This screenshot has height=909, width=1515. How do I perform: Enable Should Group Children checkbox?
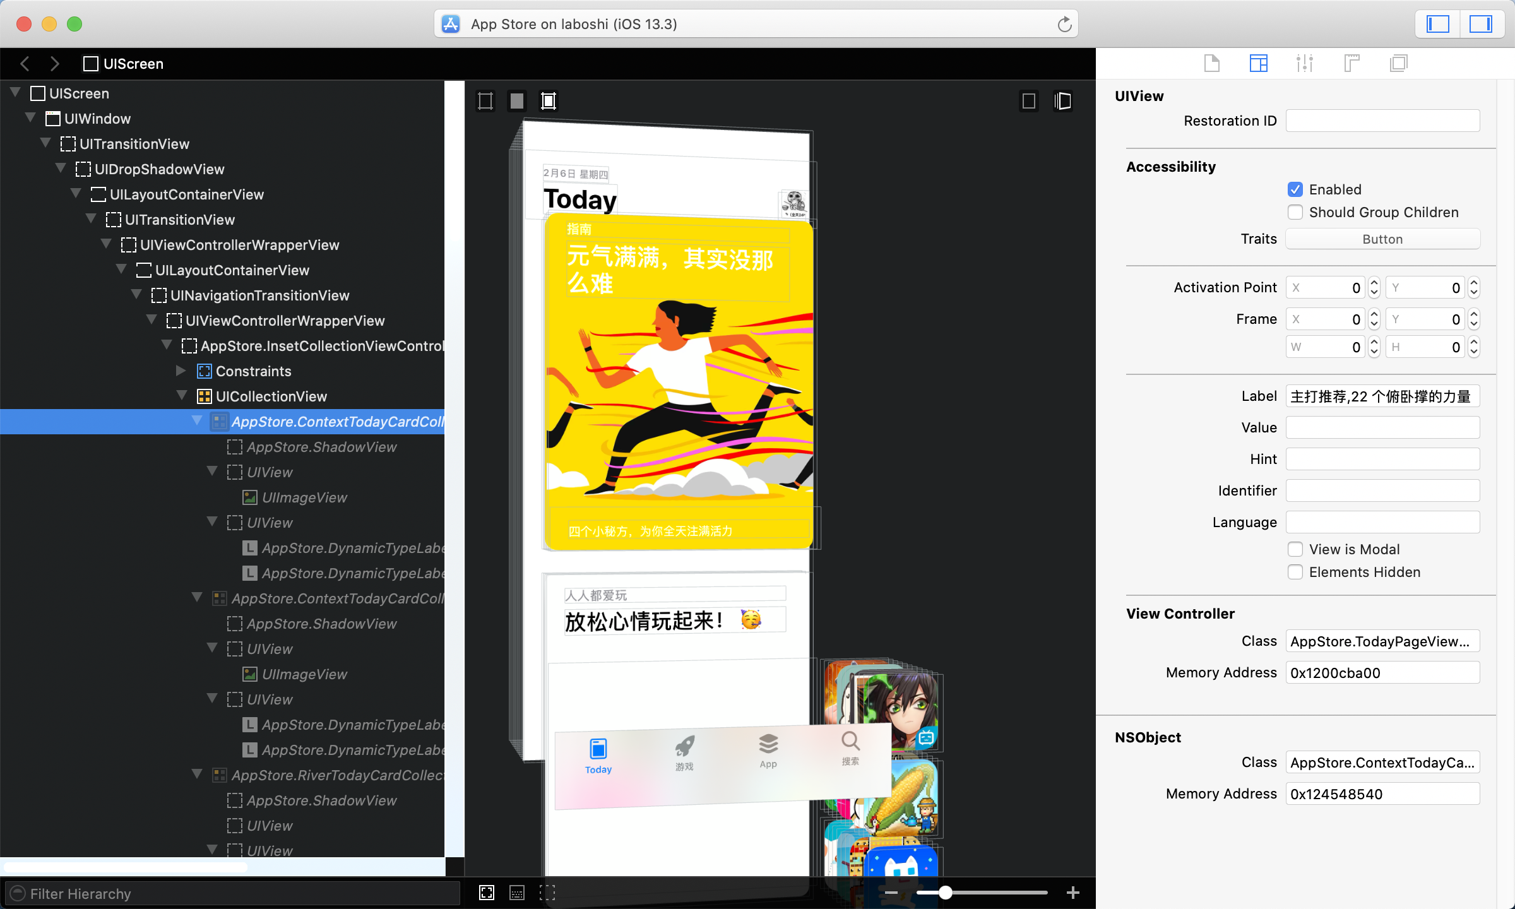(x=1295, y=212)
